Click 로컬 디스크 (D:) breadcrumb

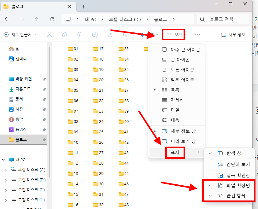click(125, 20)
